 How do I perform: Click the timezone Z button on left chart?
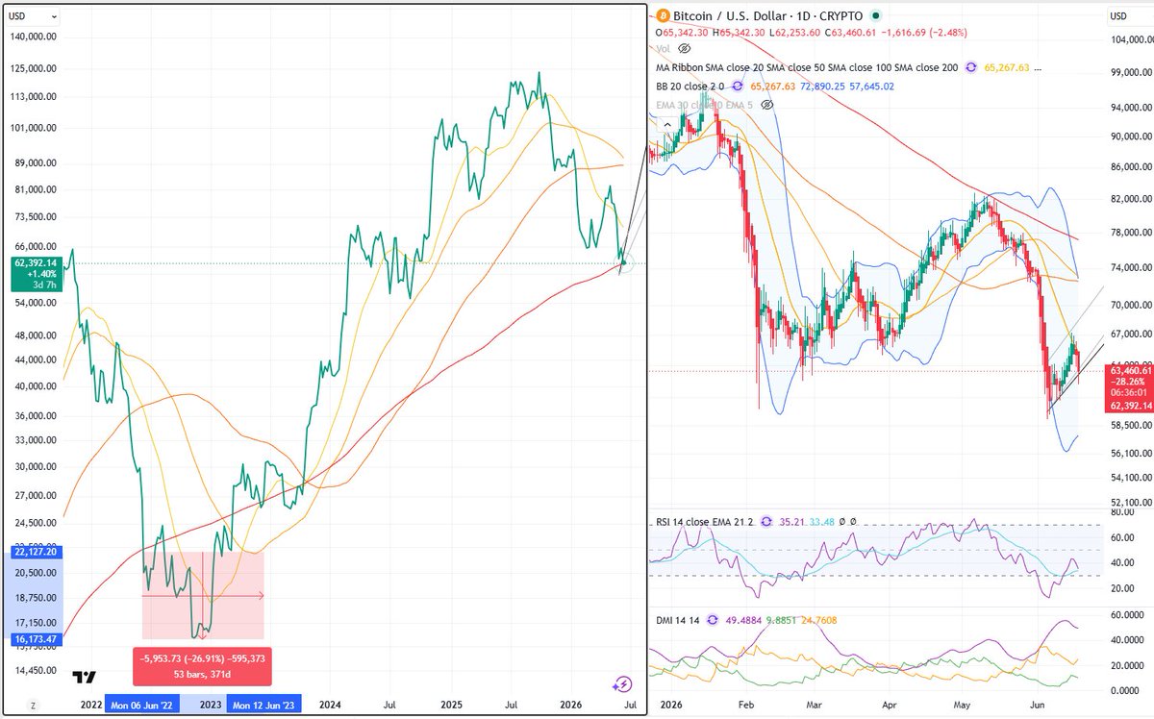tap(33, 706)
